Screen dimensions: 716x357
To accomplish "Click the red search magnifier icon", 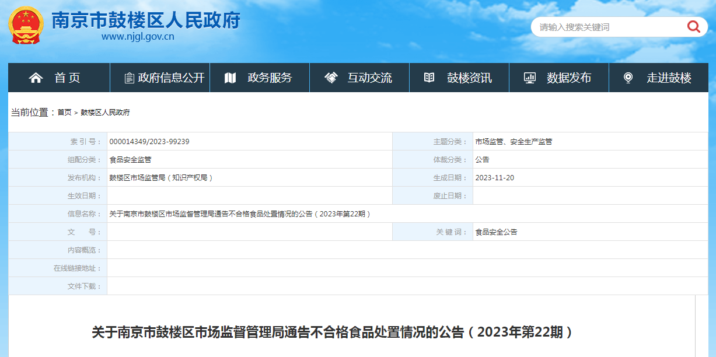I will click(x=693, y=27).
